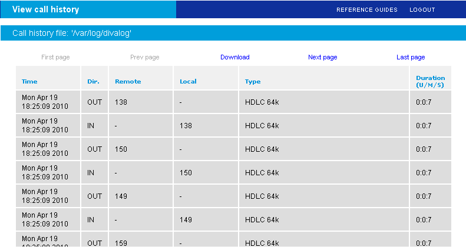Go to Next page of call history
Screen dimensions: 466x247
322,57
